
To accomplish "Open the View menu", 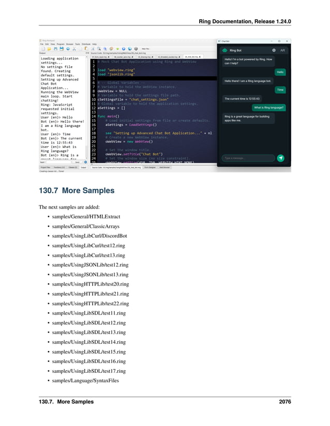I will click(53, 44).
